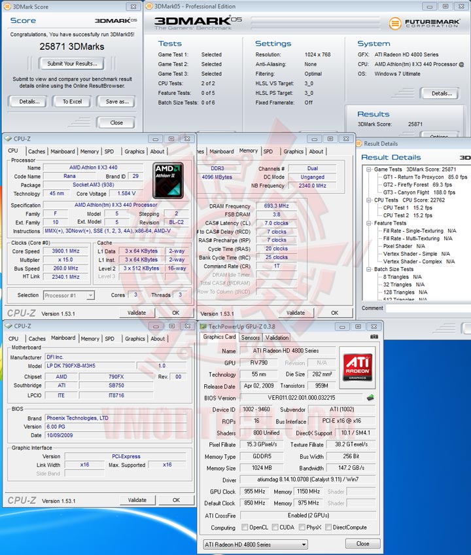Select the Memory tab in CPU-Z Mainboard window
The height and width of the screenshot is (555, 471).
(x=90, y=339)
